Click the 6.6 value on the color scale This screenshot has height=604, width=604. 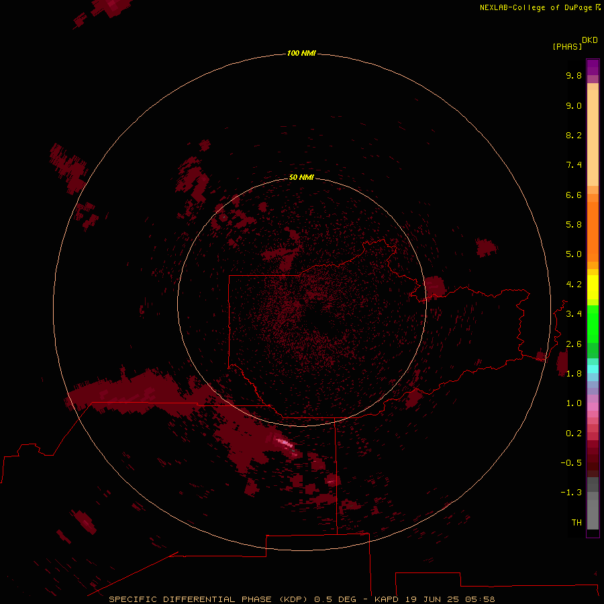[x=574, y=195]
